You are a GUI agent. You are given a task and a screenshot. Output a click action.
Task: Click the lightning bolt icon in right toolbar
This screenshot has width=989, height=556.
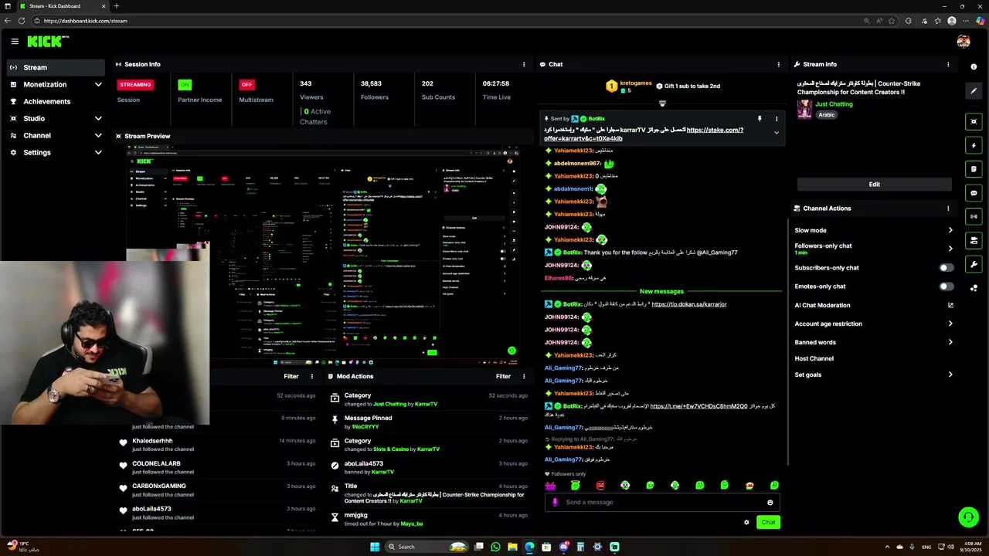pyautogui.click(x=974, y=145)
